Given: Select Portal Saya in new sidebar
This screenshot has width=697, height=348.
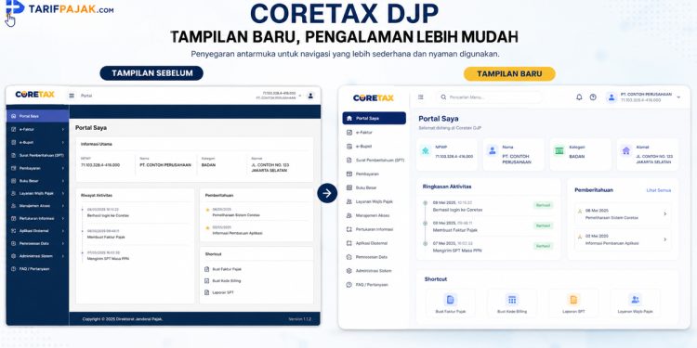Looking at the screenshot, I should pos(374,118).
